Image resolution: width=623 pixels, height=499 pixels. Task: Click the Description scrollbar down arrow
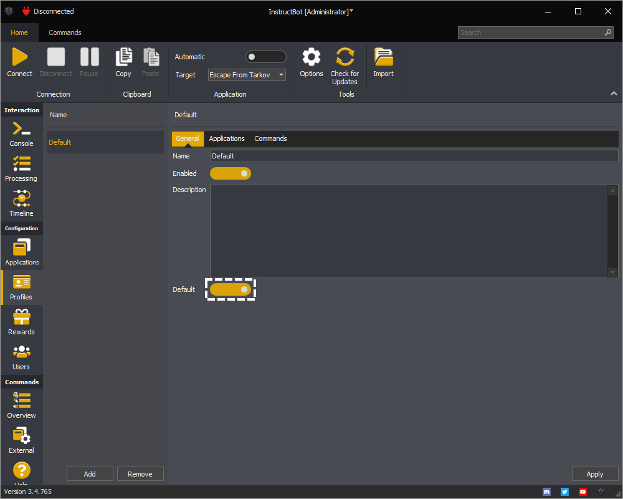point(612,273)
